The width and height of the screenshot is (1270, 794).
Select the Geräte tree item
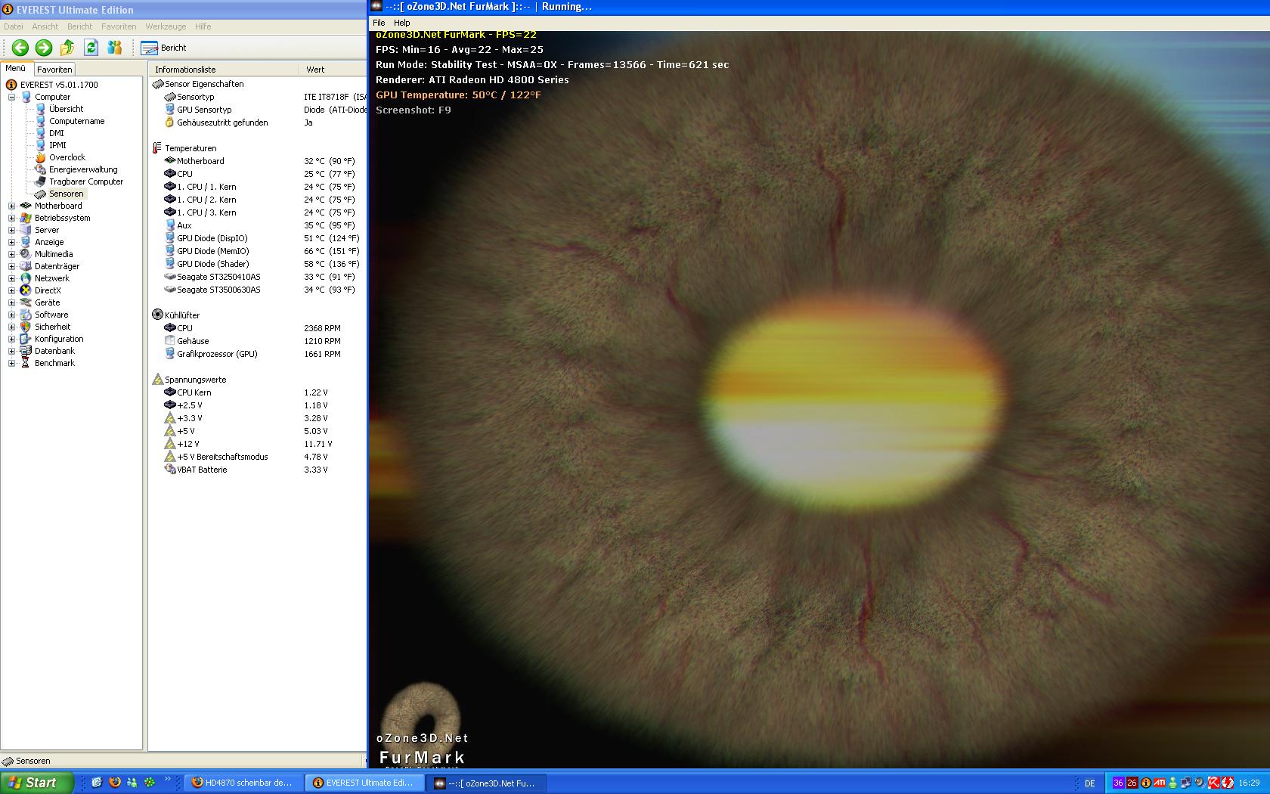[47, 302]
